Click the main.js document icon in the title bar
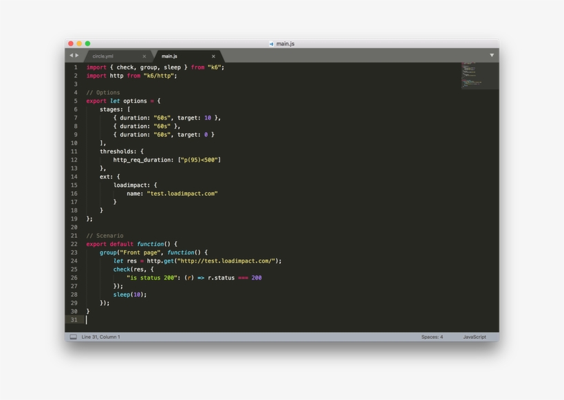 (270, 43)
